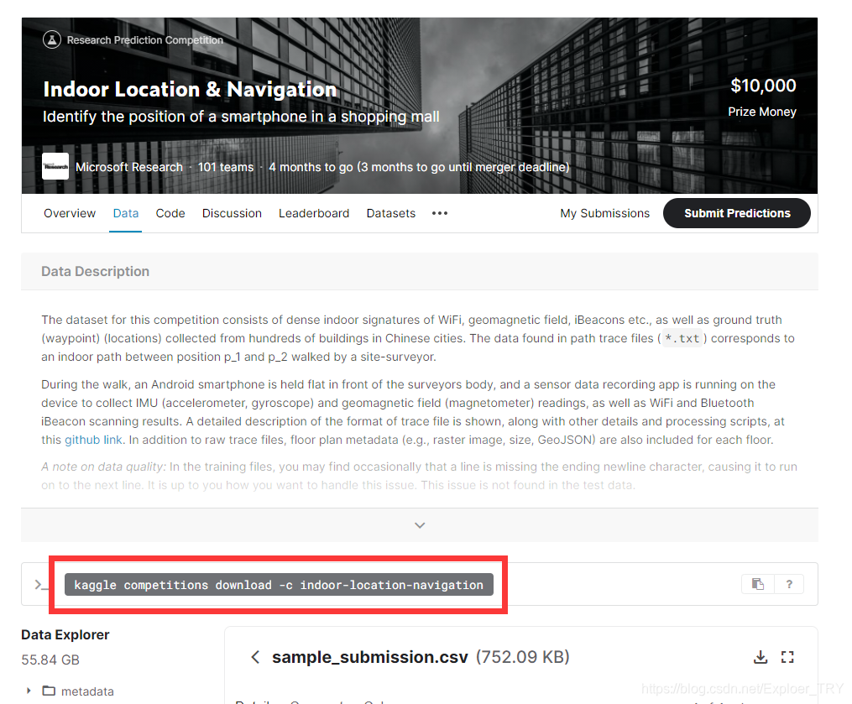
Task: Expand the metadata folder arrow
Action: tap(29, 691)
